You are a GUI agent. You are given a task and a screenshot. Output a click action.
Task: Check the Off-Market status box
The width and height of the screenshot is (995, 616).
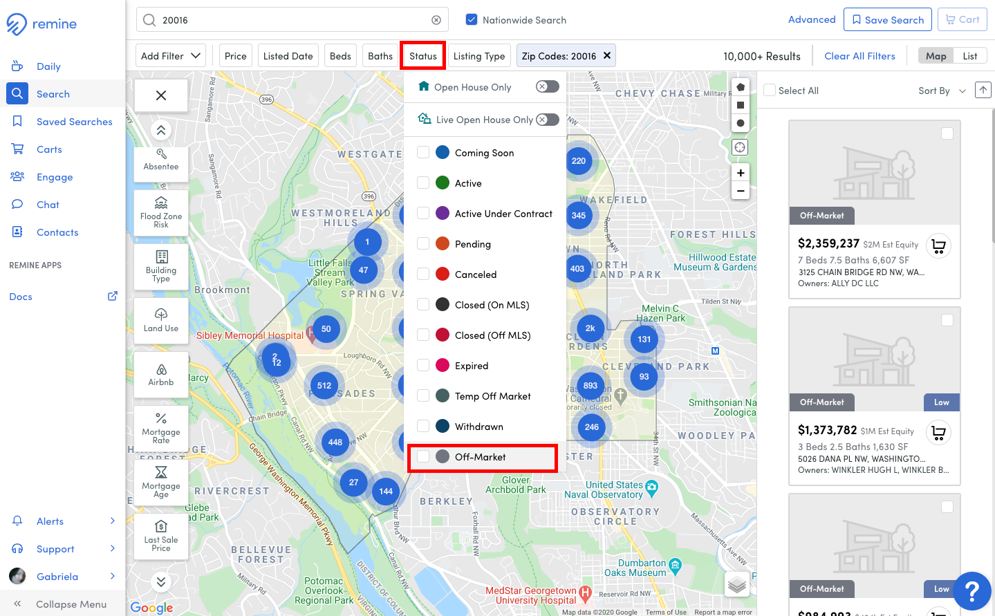(x=423, y=456)
